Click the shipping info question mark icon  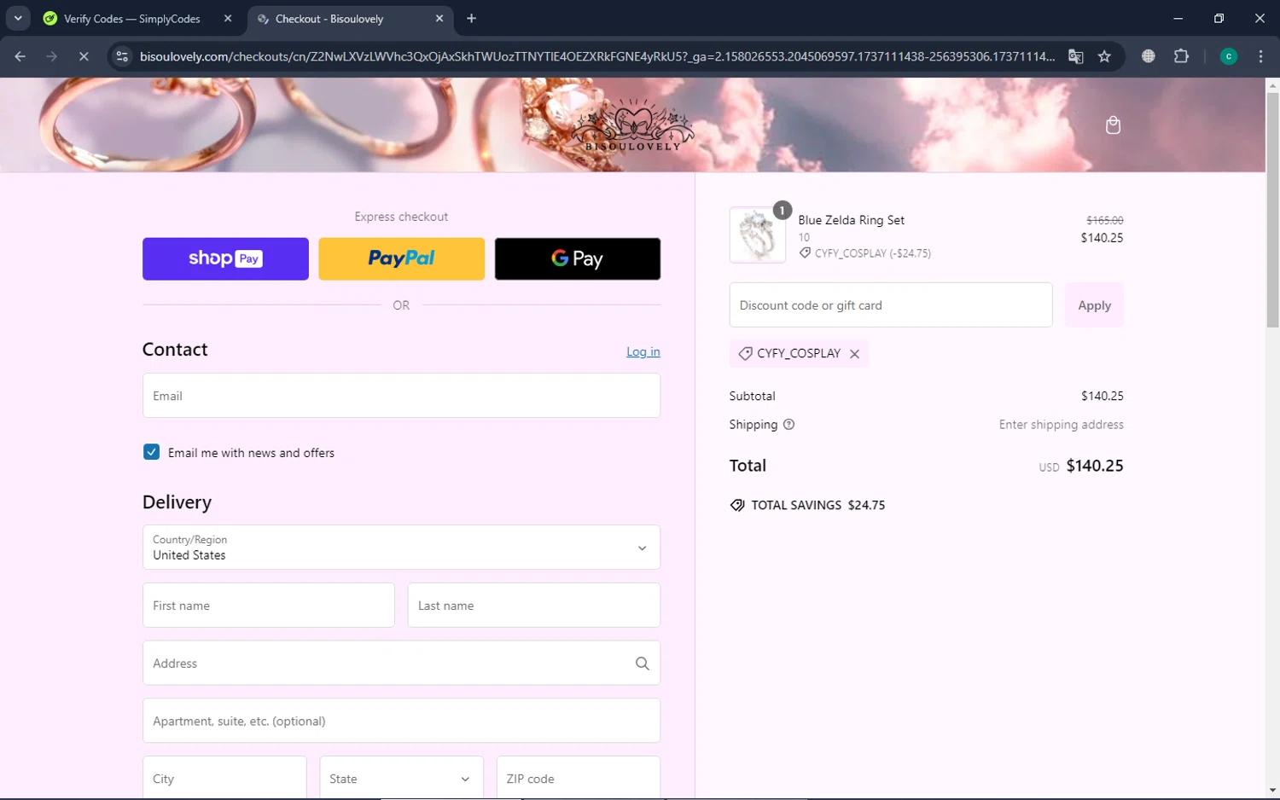pos(788,425)
